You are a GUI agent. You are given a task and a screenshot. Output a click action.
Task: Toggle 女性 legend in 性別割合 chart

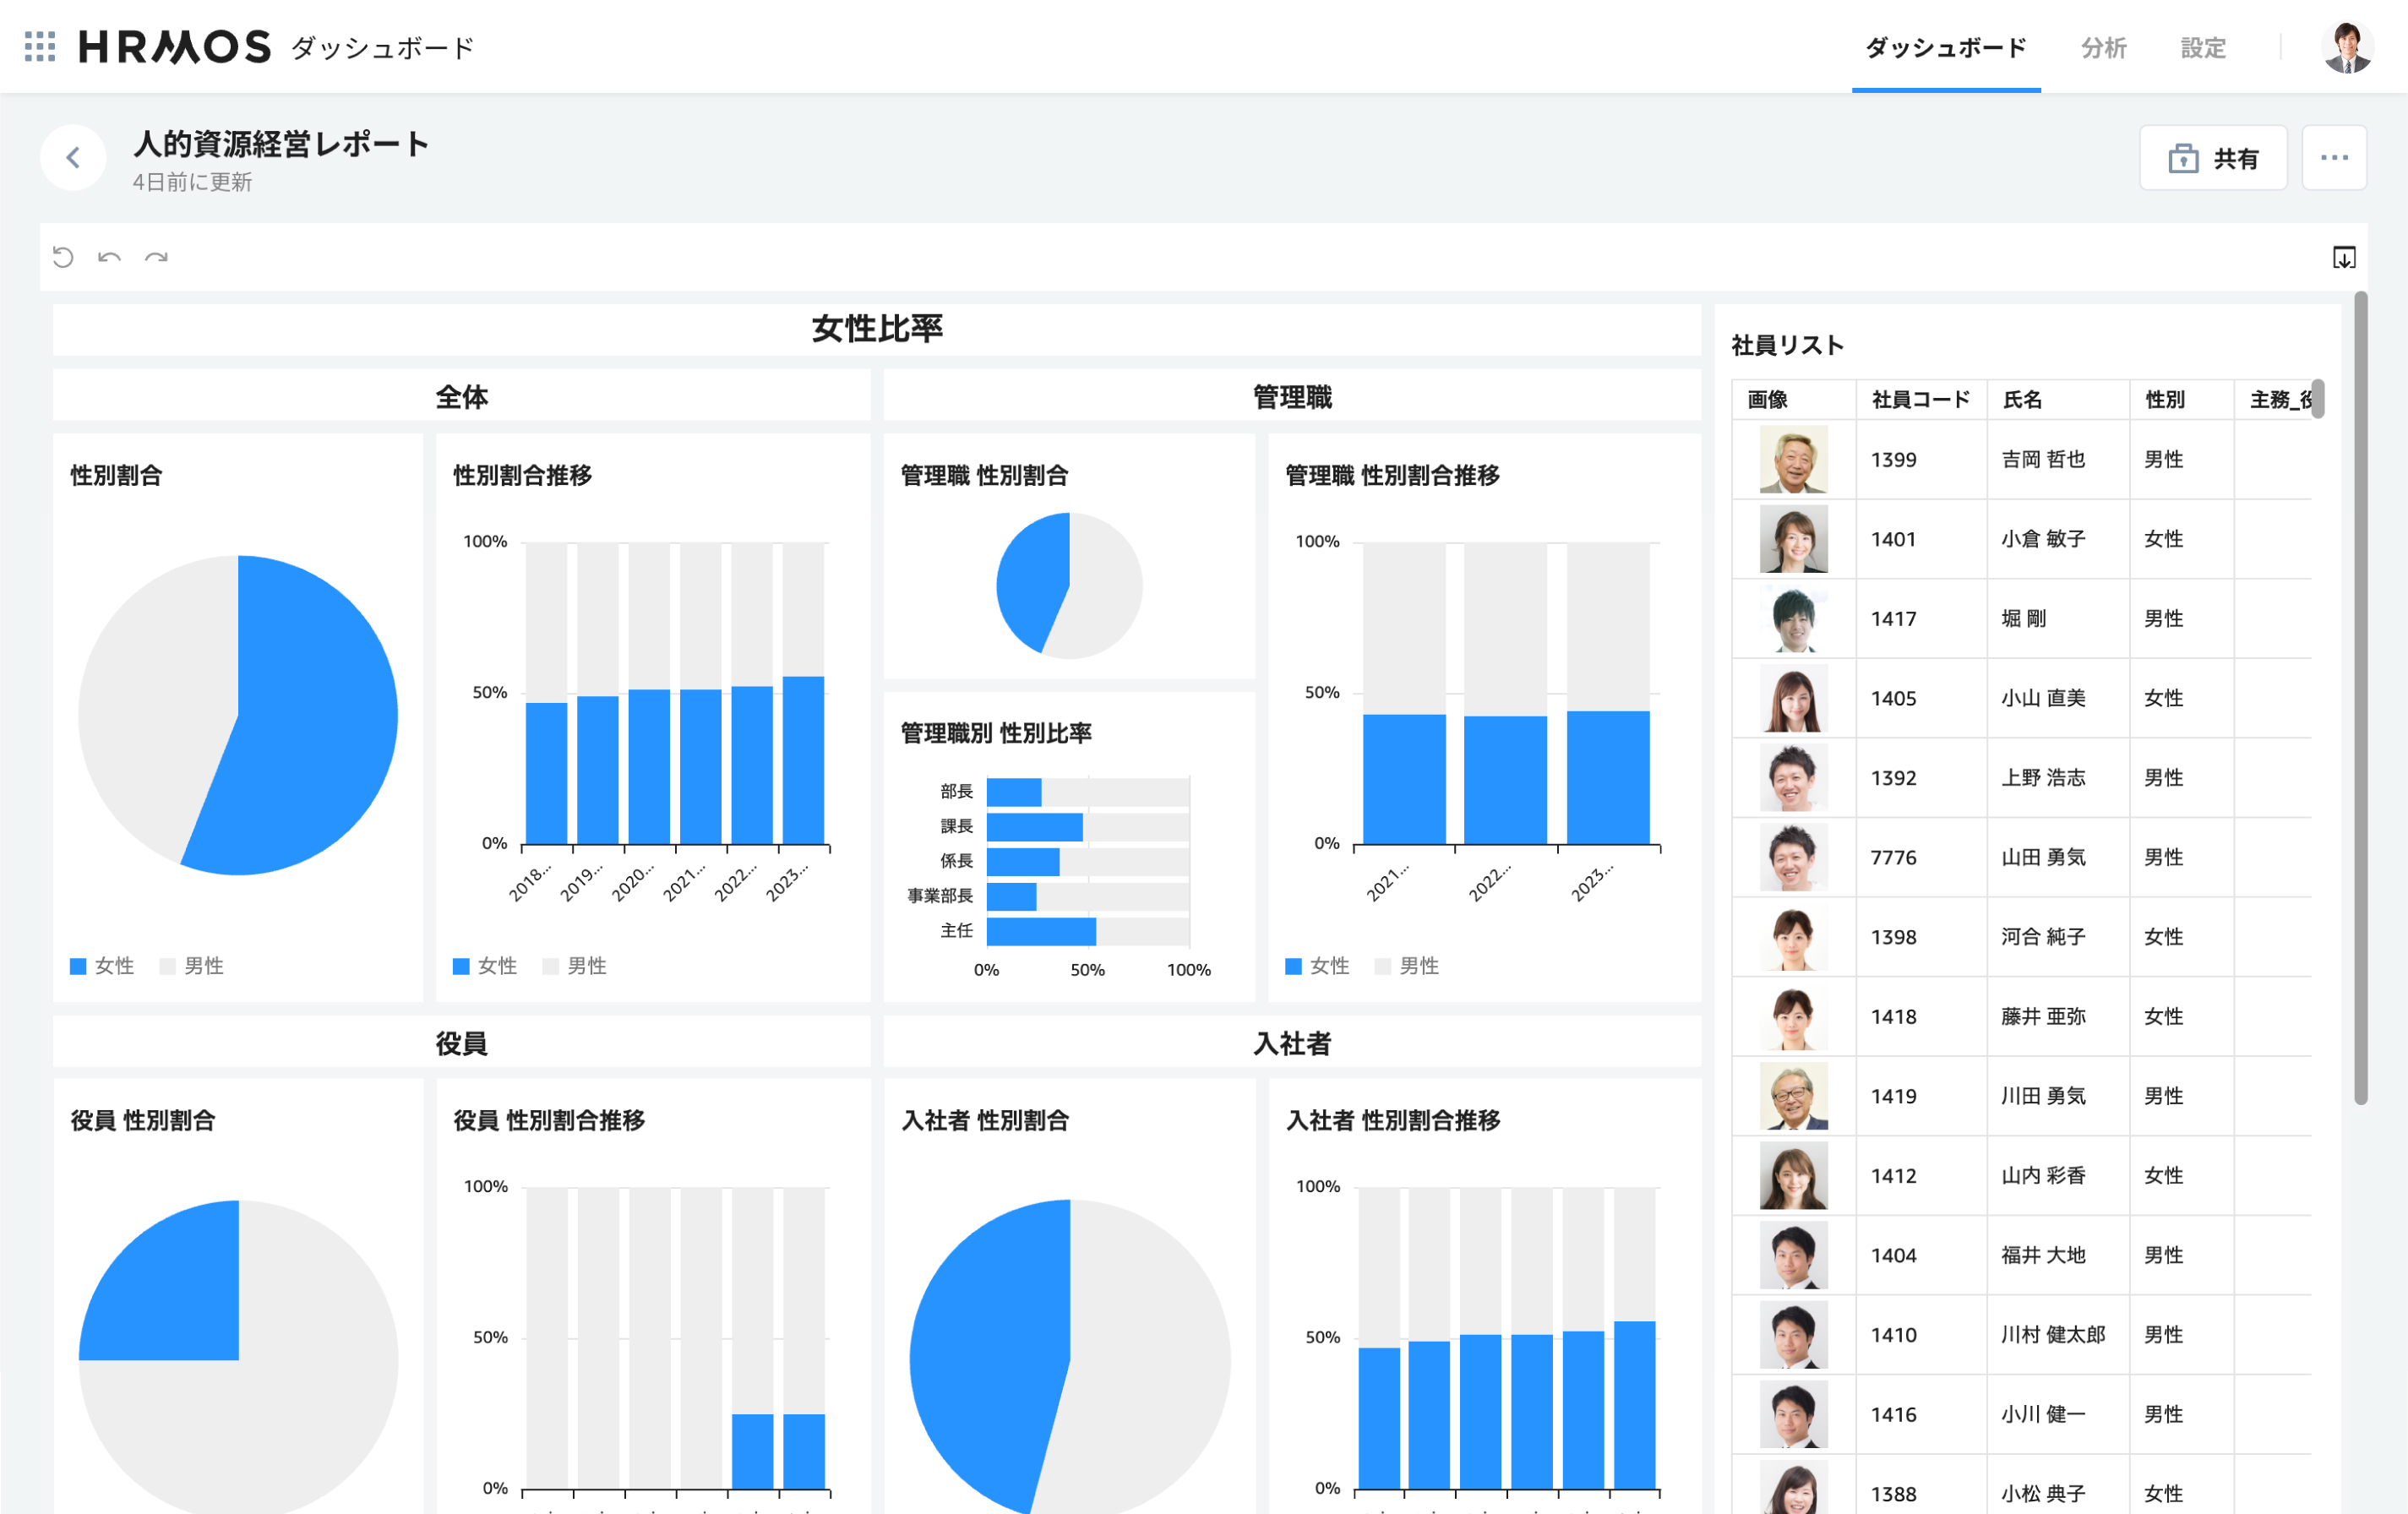102,965
